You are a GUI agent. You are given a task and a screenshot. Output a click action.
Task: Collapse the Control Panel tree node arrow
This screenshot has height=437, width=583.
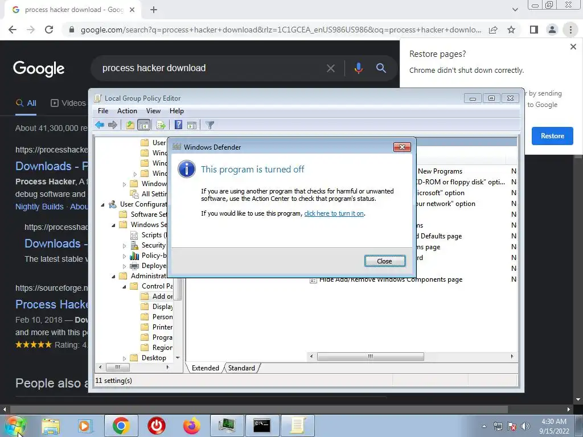[124, 287]
